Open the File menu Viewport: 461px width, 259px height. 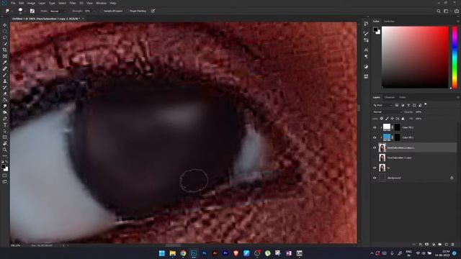pos(13,3)
